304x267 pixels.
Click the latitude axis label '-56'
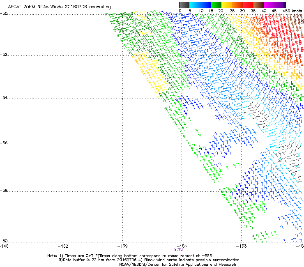pos(4,143)
